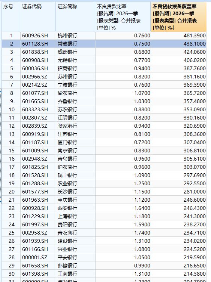
Task: Click the 招商银行 name cell
Action: [67, 68]
